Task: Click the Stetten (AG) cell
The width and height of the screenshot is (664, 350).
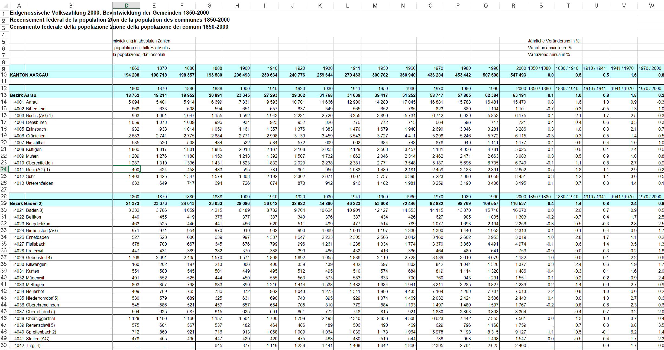Action: 69,339
